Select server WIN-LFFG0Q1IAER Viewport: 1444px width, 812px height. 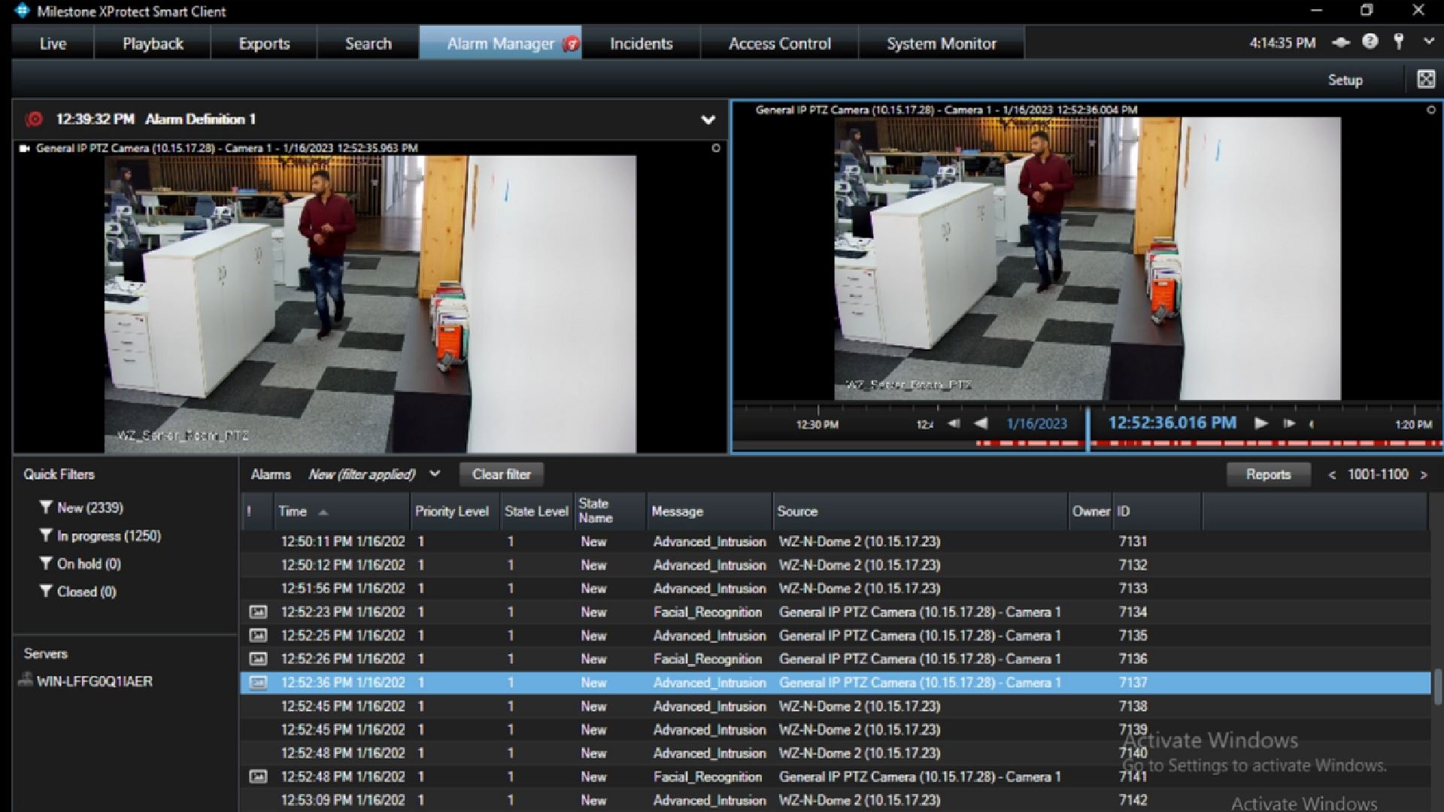pos(86,681)
